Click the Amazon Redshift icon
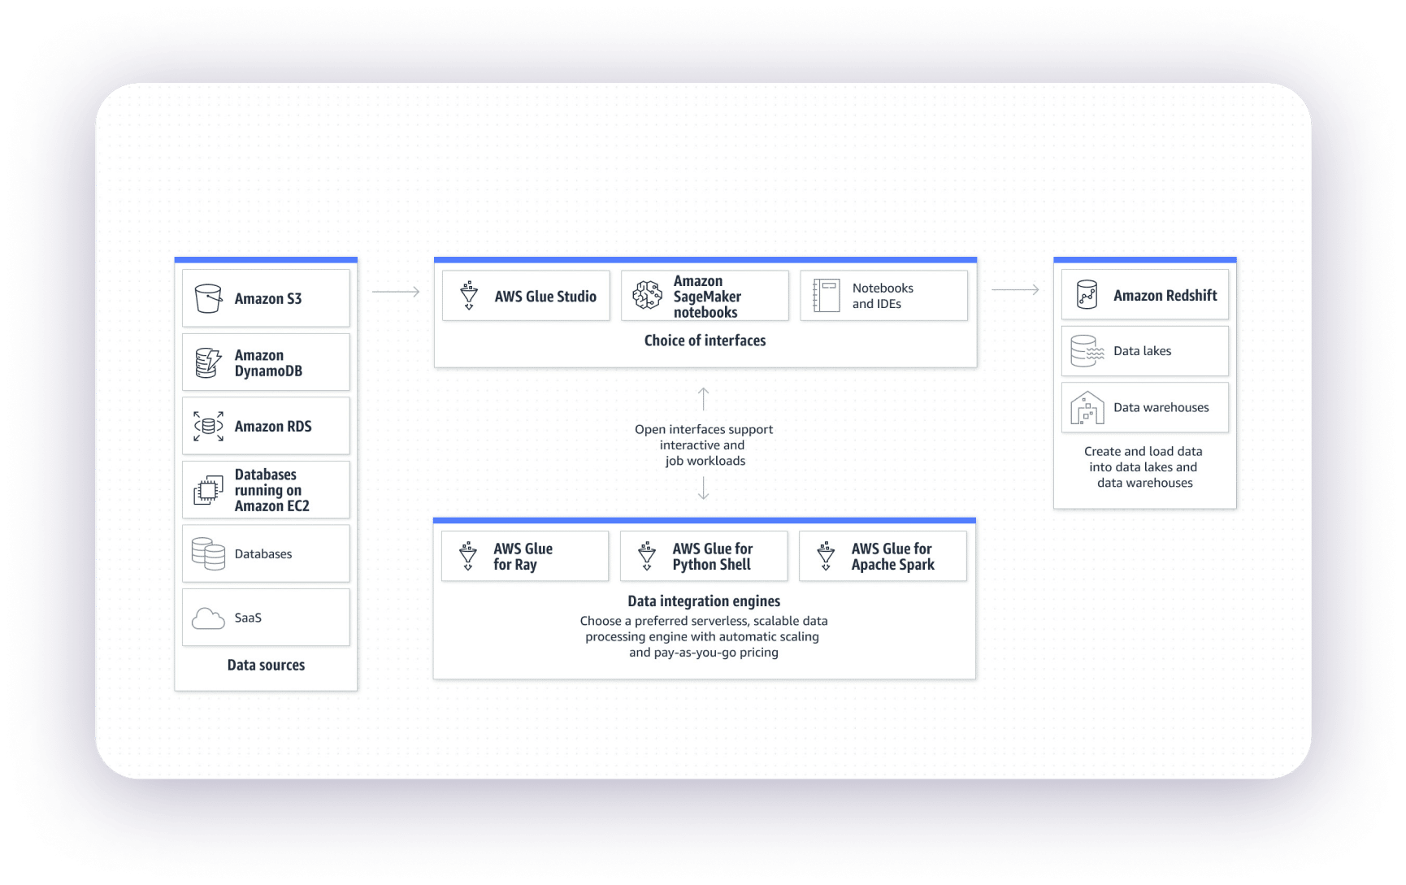 1087,294
